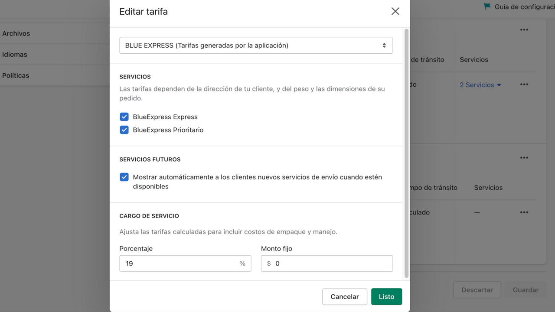555x312 pixels.
Task: Close the Editar tarifa dialog
Action: [x=395, y=11]
